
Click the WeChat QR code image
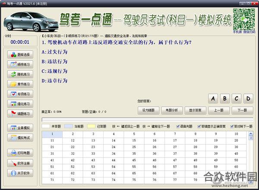pos(244,19)
